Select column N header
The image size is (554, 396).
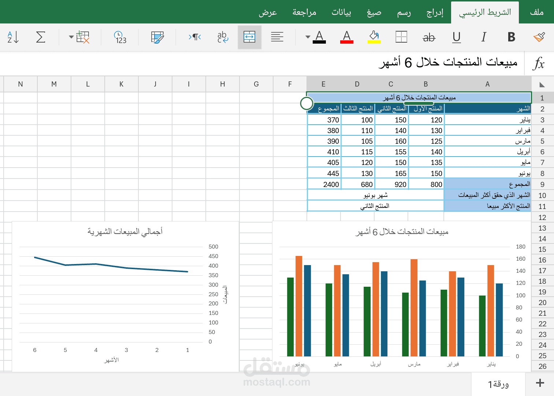click(x=21, y=84)
